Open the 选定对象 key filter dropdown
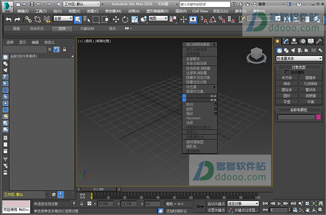Screen dimensions: 326x215 (243, 204)
